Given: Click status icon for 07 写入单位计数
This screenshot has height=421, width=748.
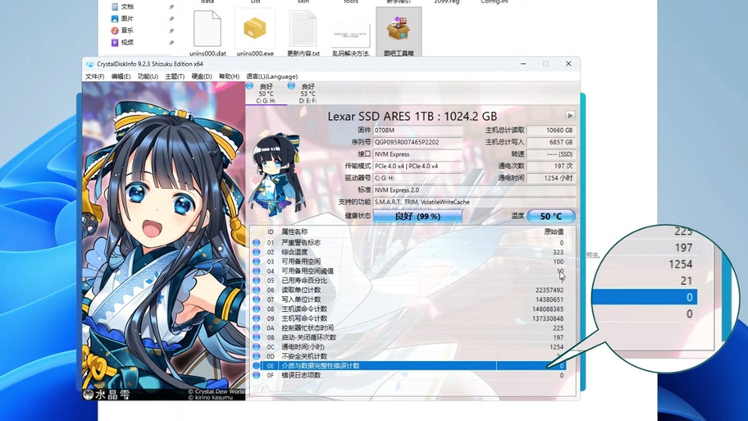Looking at the screenshot, I should click(x=256, y=300).
